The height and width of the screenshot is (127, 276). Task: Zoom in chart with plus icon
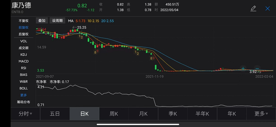(x=243, y=68)
